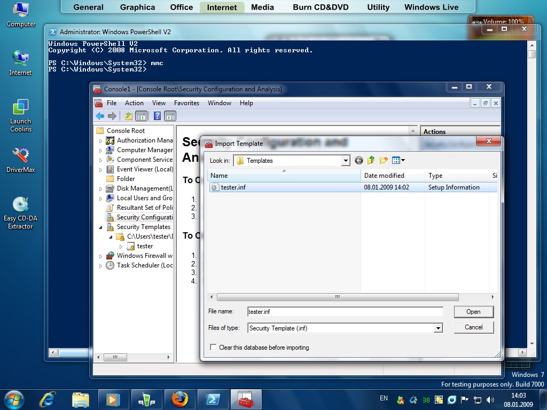The height and width of the screenshot is (410, 547).
Task: Click Up One Level in the MMC toolbar
Action: (x=129, y=116)
